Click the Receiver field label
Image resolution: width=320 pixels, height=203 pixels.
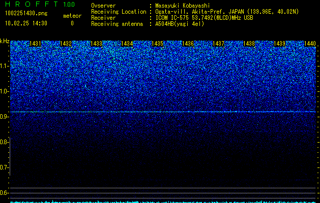tap(103, 18)
